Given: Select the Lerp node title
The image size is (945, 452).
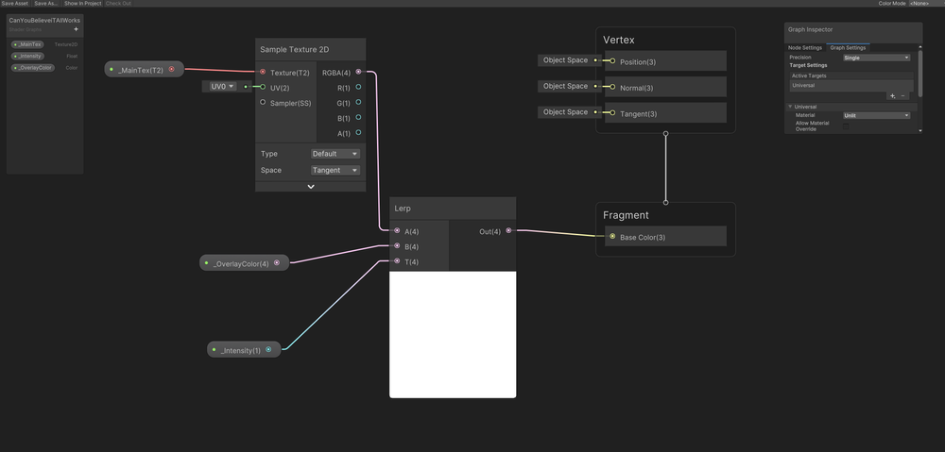Looking at the screenshot, I should tap(403, 209).
